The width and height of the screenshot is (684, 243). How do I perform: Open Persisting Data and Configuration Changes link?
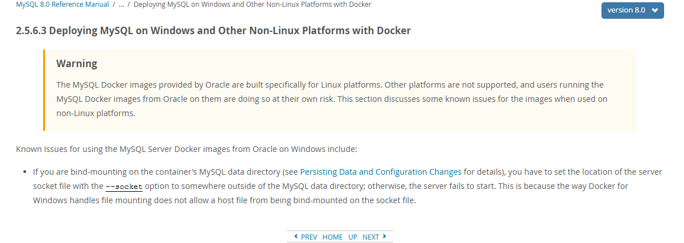(x=381, y=171)
